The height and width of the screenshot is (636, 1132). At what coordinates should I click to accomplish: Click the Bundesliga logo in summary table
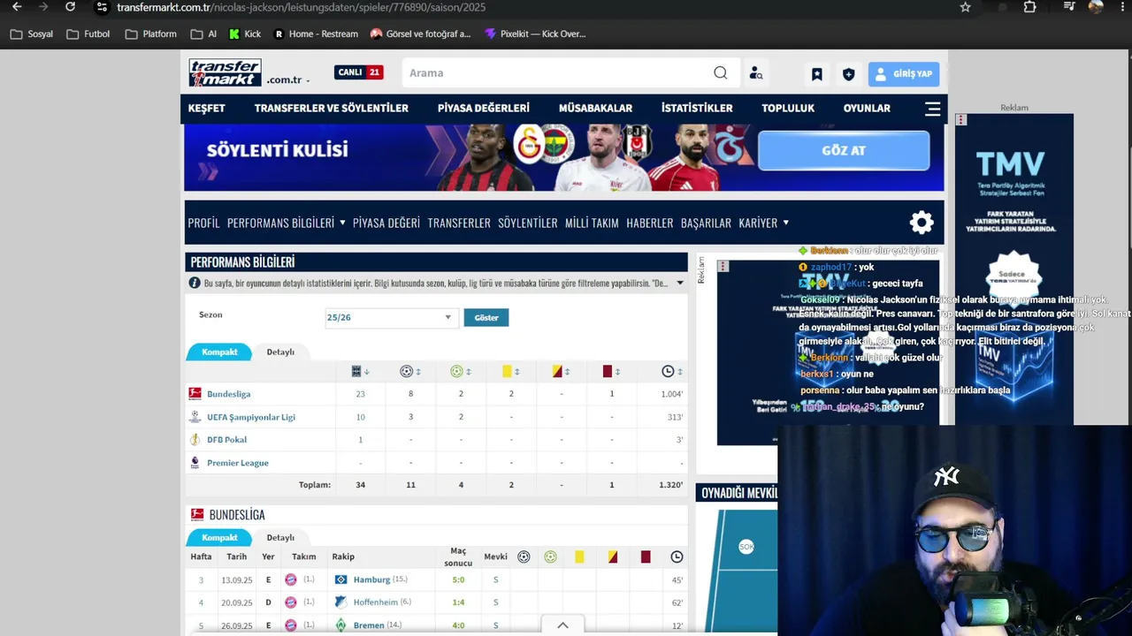[x=195, y=394]
